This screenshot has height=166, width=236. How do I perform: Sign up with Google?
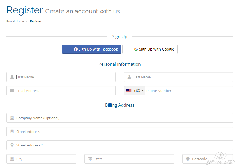[150, 49]
